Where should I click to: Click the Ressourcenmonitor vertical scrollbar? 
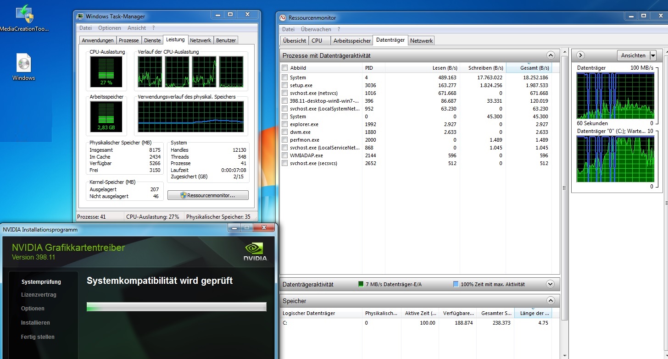click(565, 188)
